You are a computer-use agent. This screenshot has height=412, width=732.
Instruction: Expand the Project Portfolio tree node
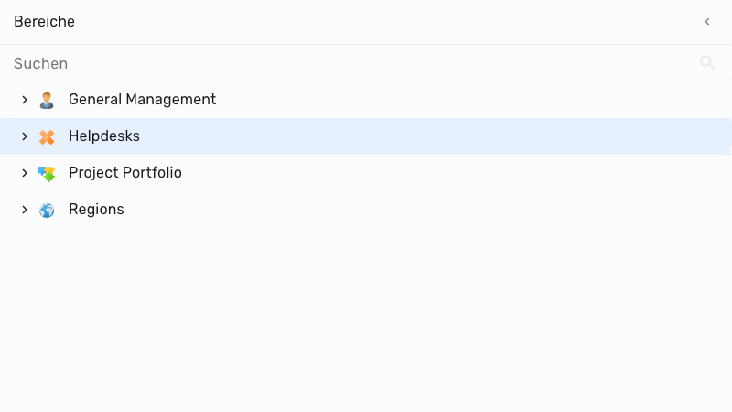[25, 173]
